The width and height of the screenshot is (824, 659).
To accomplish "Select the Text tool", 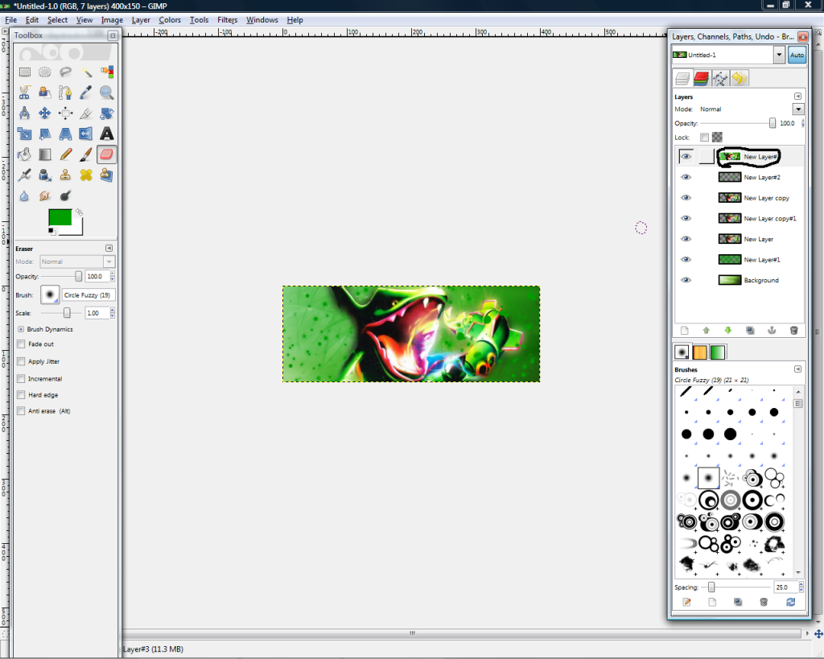I will point(107,134).
